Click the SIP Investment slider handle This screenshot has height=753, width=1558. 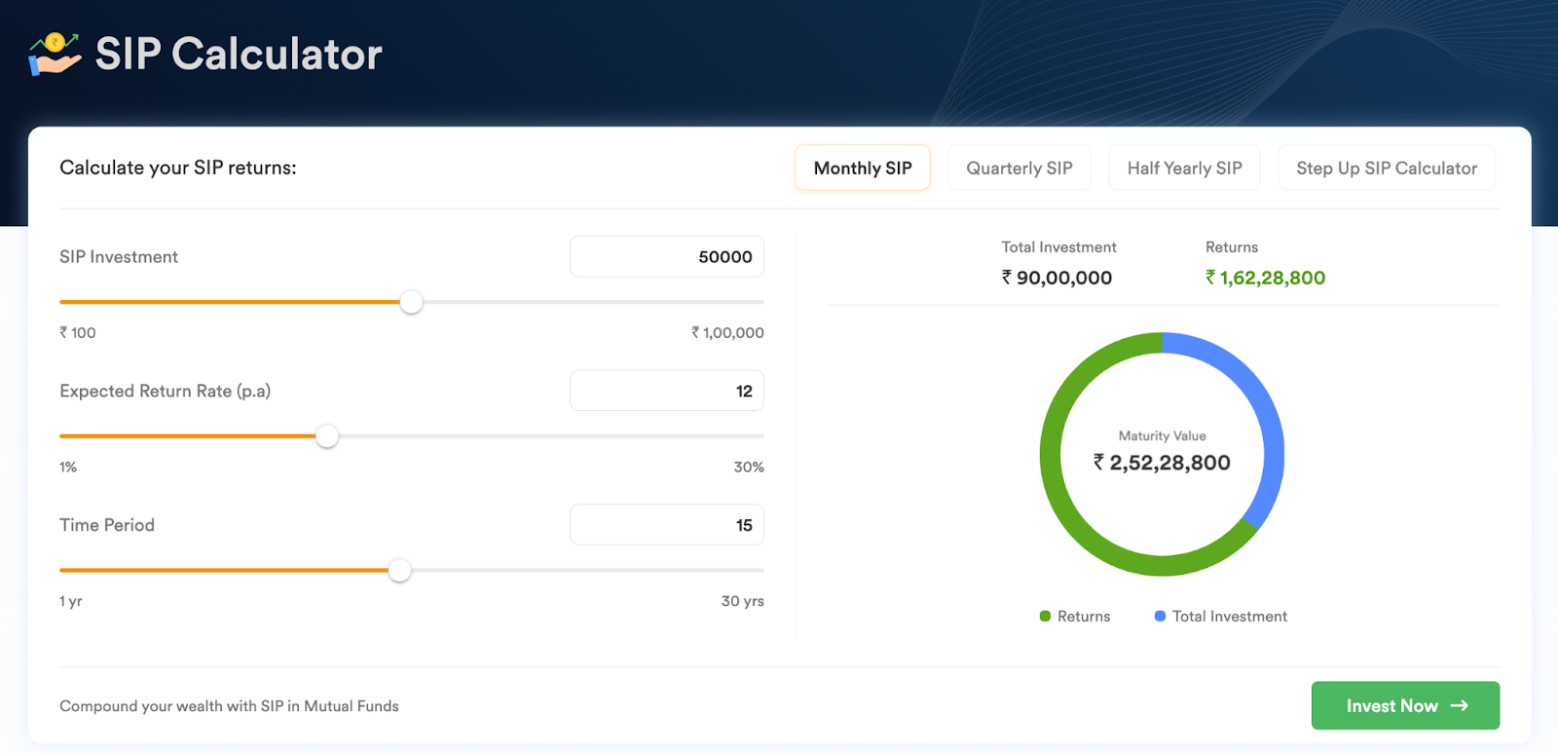(412, 302)
